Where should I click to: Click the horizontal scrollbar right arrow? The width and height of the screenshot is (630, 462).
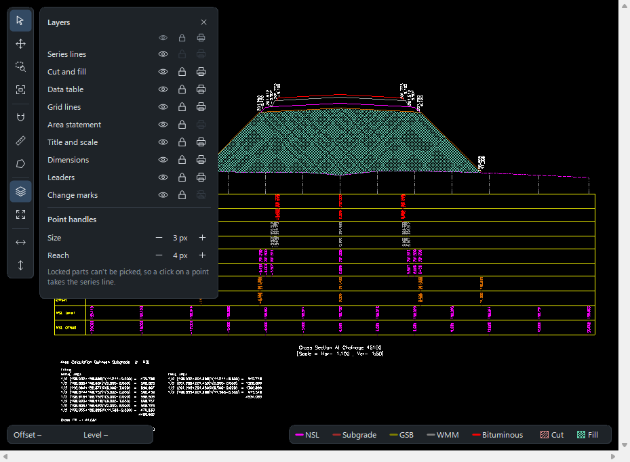click(613, 457)
